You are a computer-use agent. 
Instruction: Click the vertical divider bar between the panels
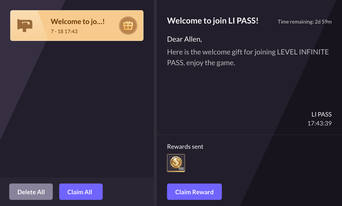(x=155, y=102)
